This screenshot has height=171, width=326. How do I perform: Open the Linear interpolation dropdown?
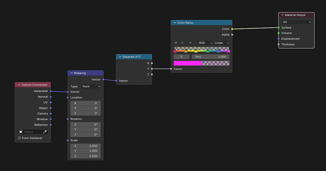(222, 43)
